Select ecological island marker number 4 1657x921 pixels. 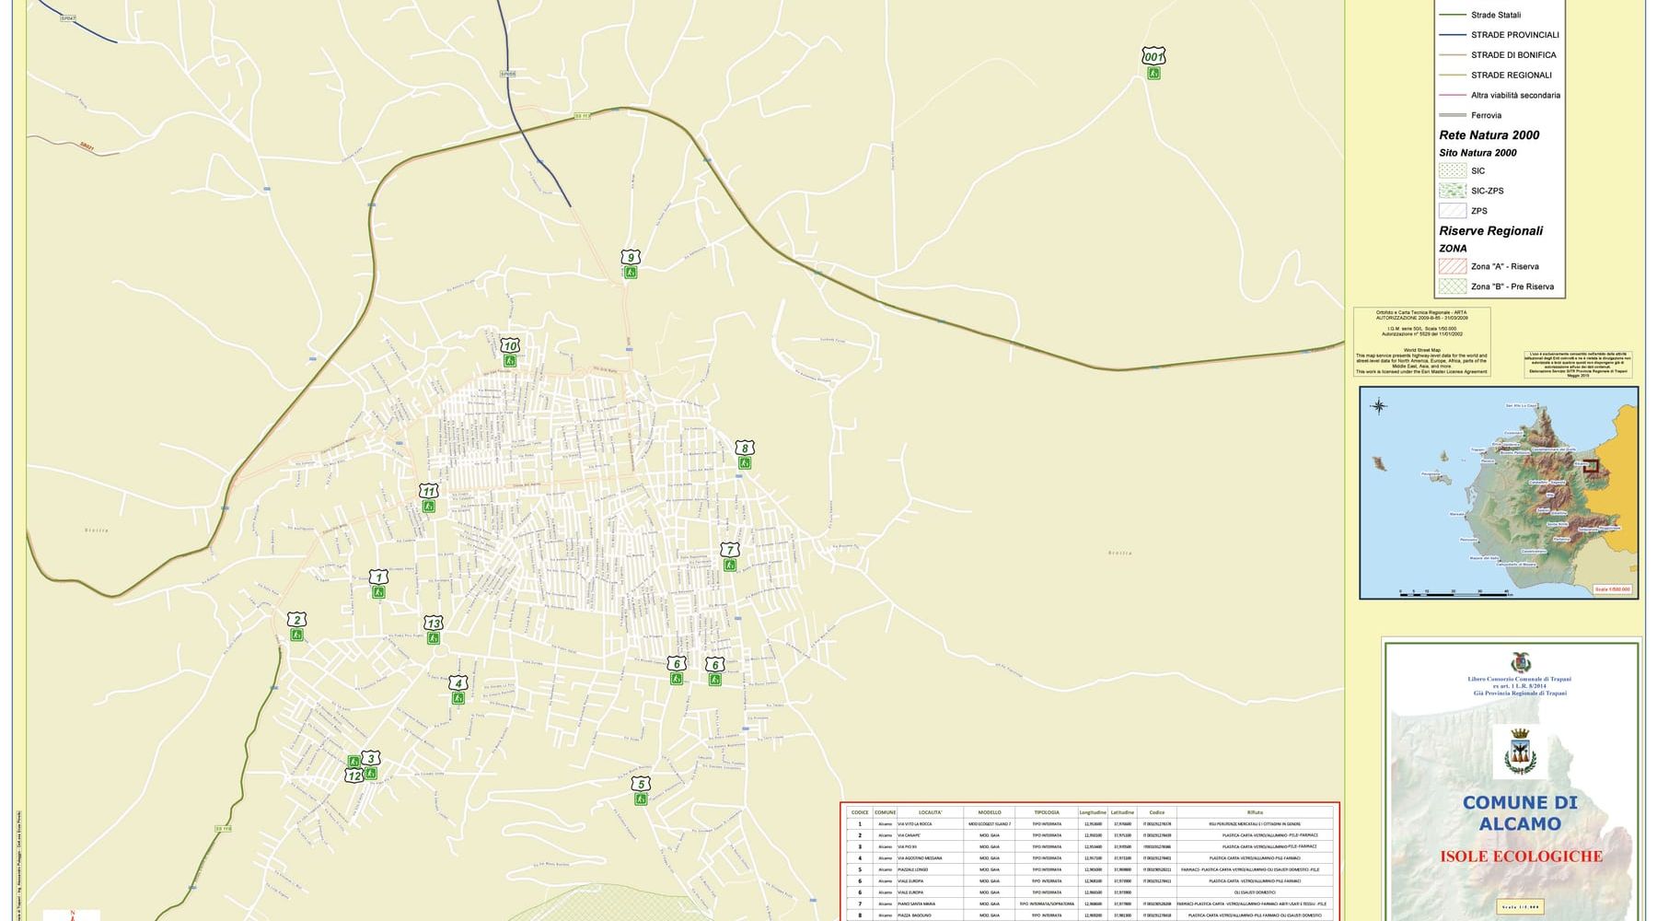click(458, 691)
